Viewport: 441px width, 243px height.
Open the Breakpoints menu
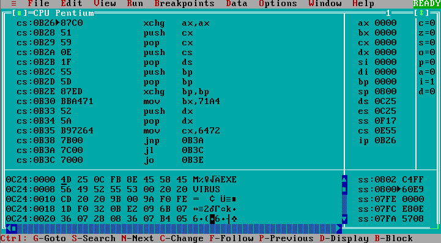point(185,4)
